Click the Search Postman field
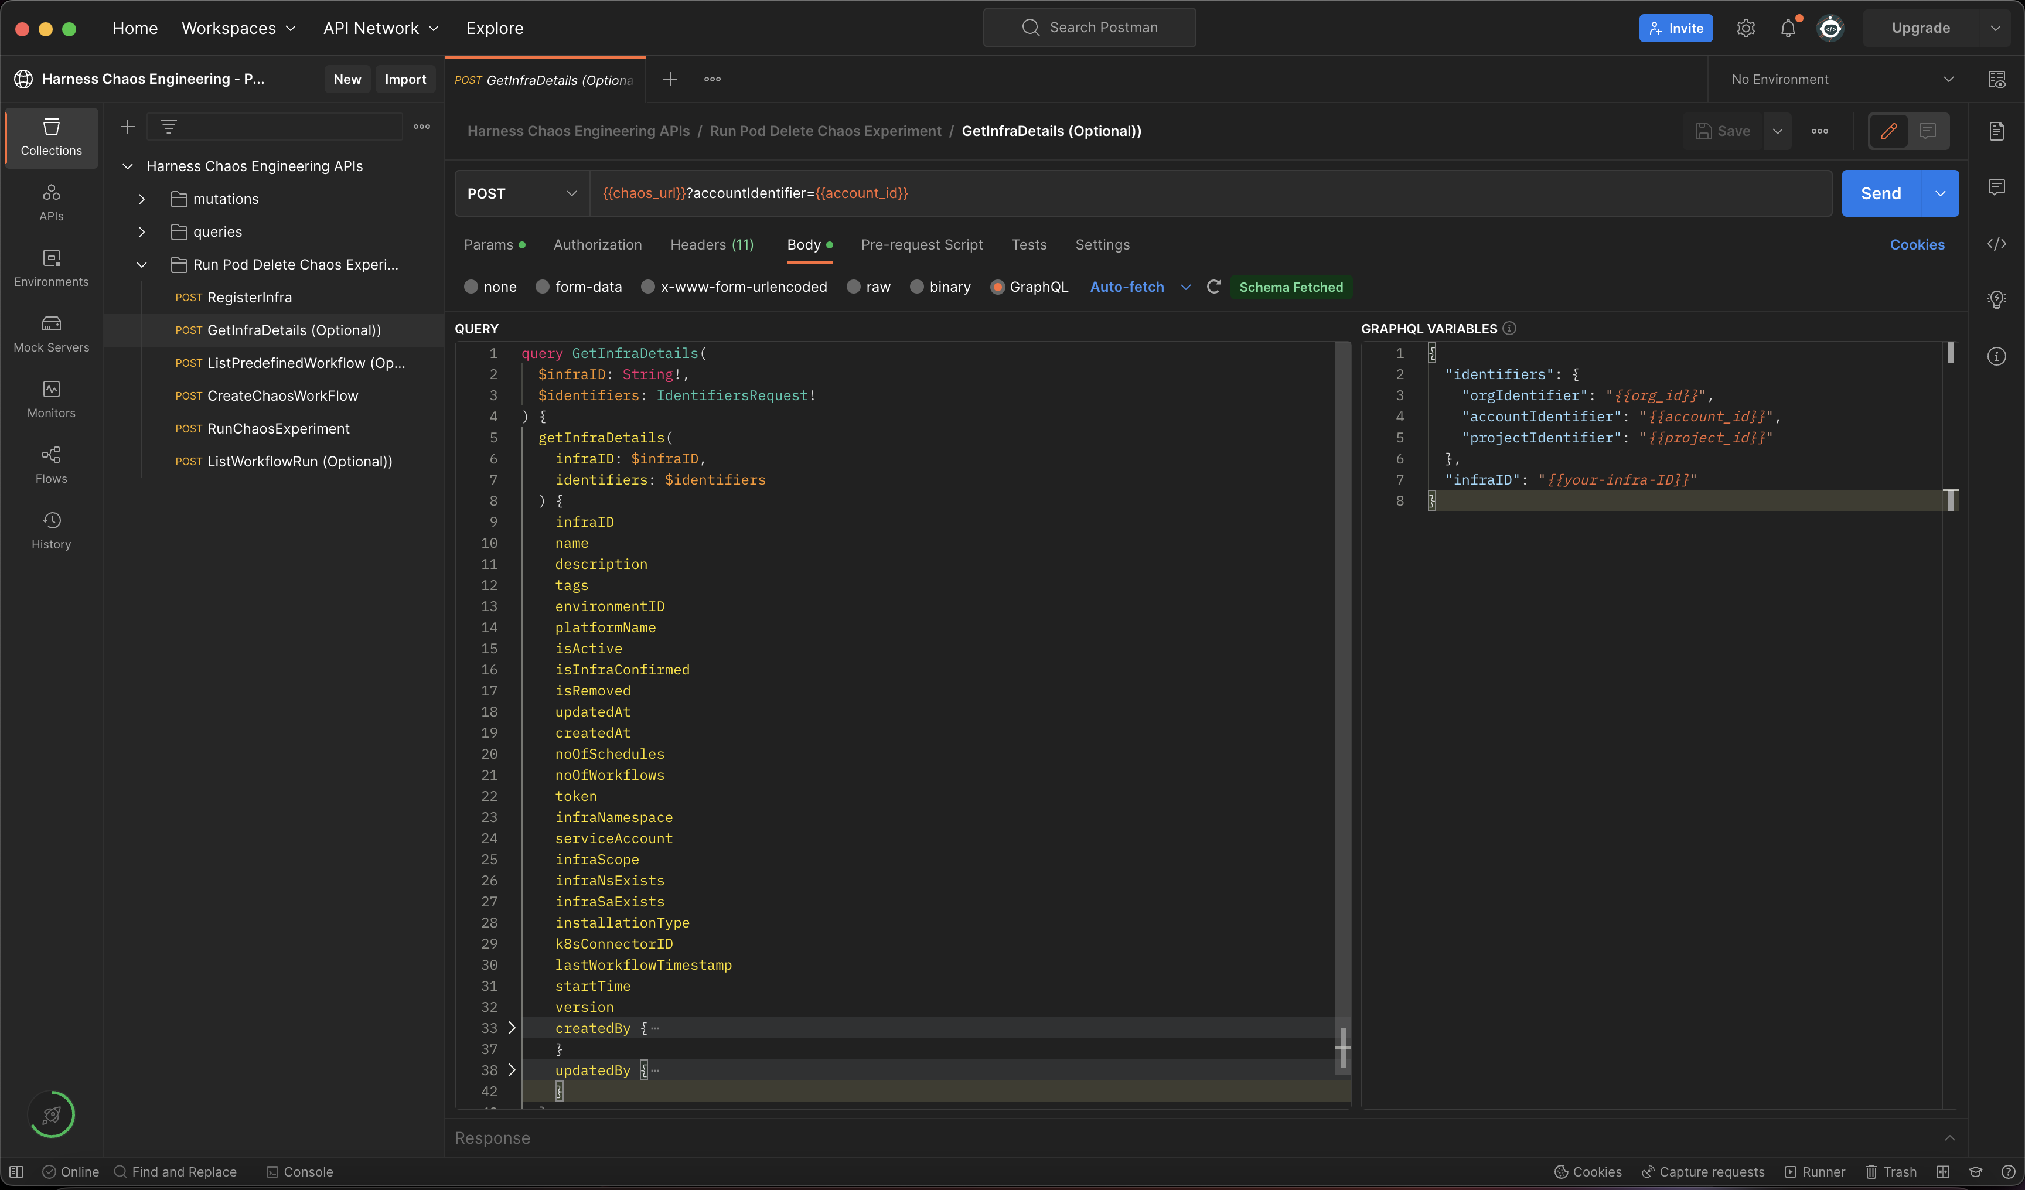 pos(1090,28)
